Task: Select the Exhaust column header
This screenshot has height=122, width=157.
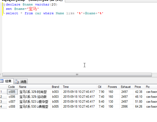Action: tap(126, 87)
